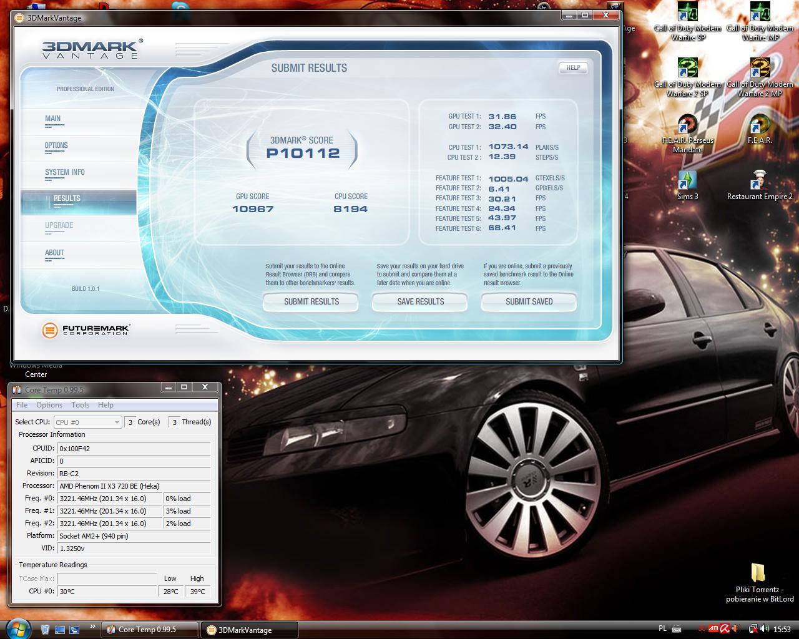Click the Core Temp title bar icon
This screenshot has width=799, height=639.
point(18,390)
